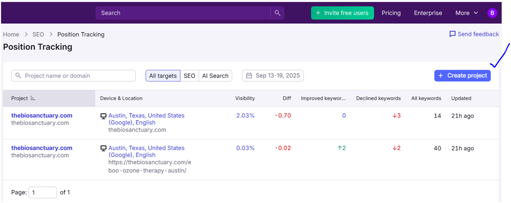
Task: Open the Enterprise menu item
Action: (x=428, y=13)
